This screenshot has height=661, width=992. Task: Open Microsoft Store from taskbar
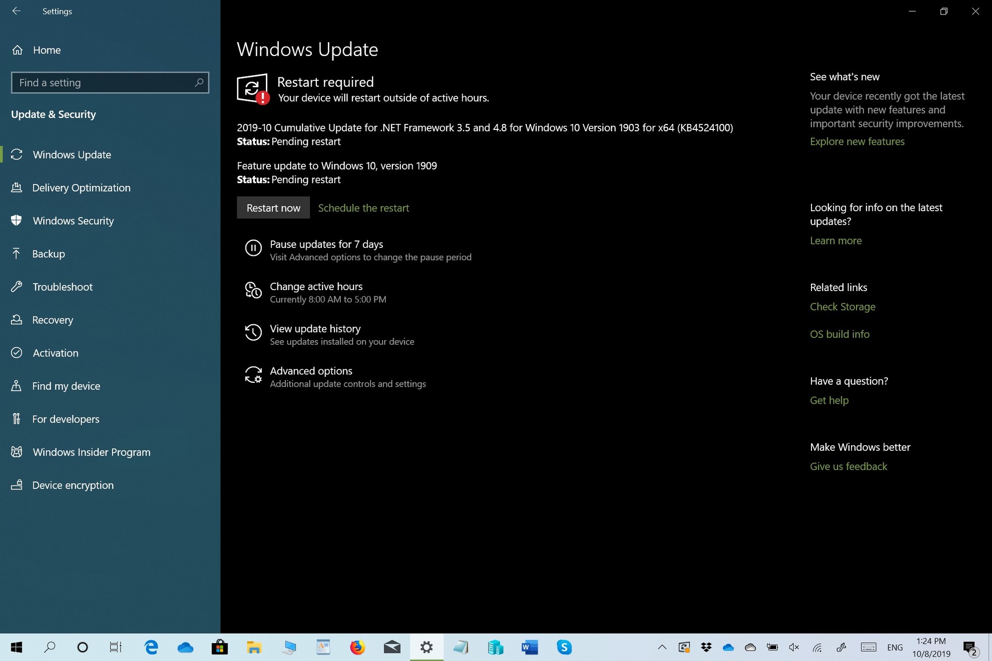point(219,647)
